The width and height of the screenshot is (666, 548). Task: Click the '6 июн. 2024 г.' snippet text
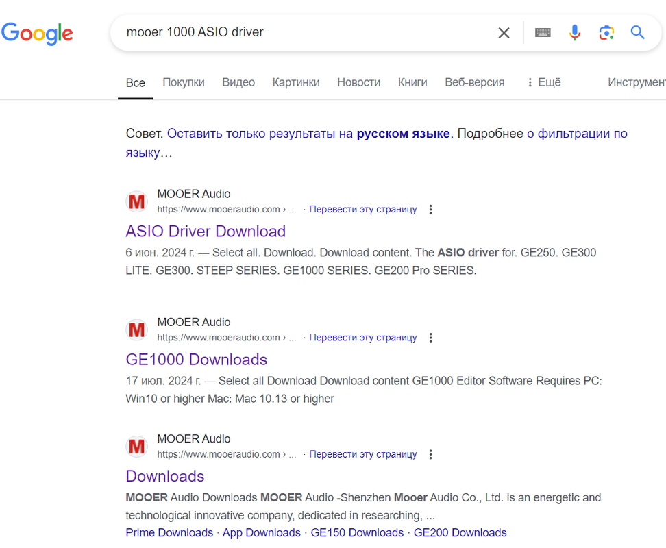pyautogui.click(x=160, y=253)
